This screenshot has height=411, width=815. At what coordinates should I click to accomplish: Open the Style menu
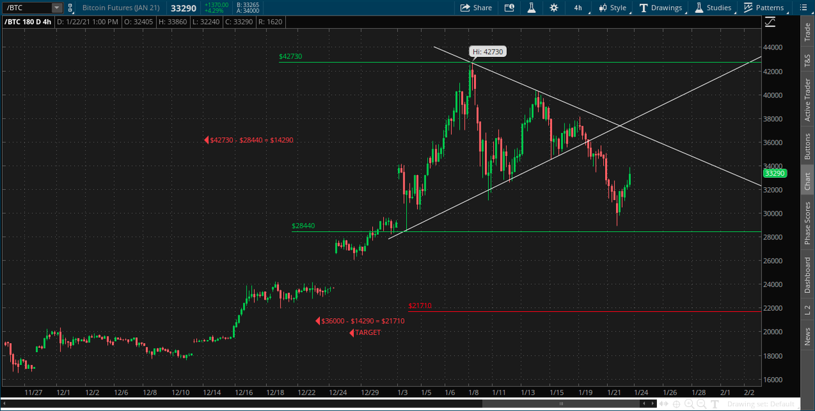(613, 8)
